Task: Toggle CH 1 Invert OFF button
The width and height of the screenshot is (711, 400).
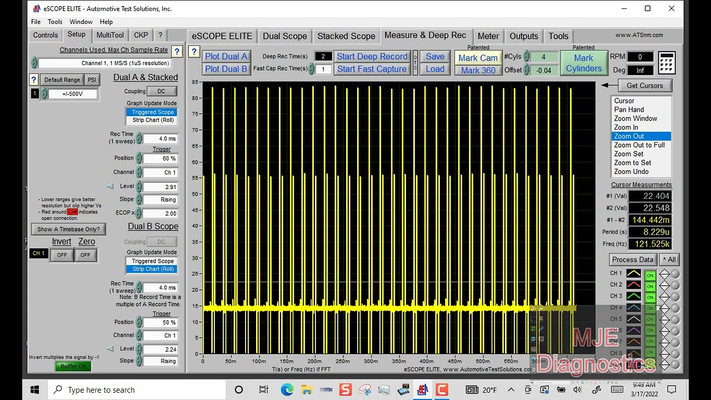Action: click(x=62, y=255)
